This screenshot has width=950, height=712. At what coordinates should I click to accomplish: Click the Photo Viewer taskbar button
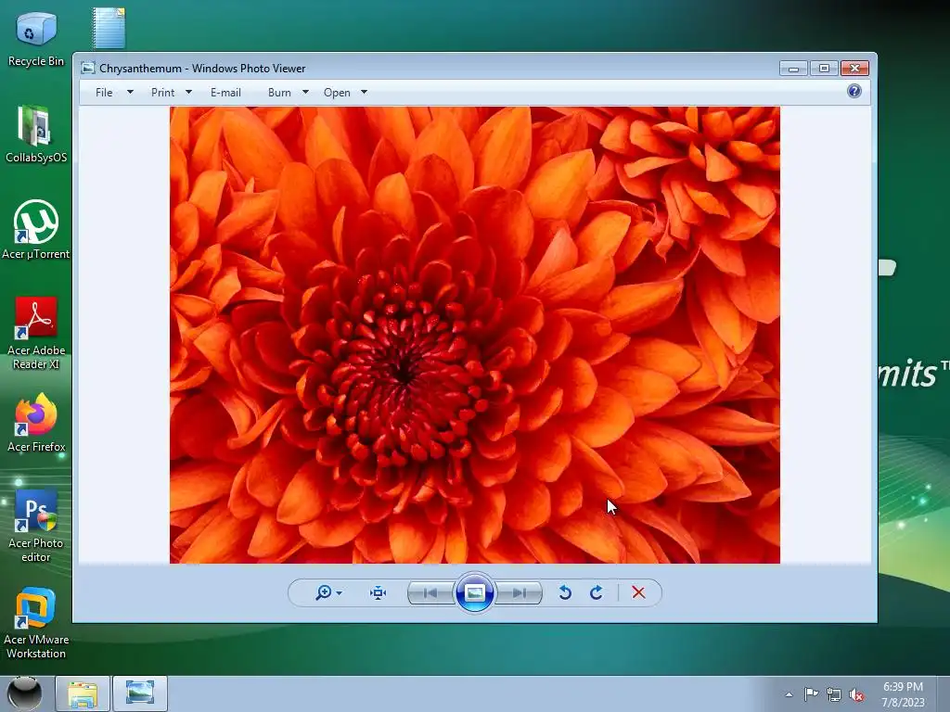(140, 693)
